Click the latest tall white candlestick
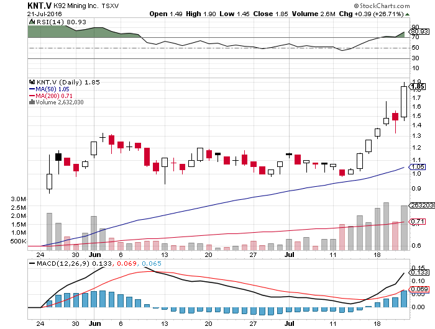Viewport: 435px width, 329px height. pos(404,102)
